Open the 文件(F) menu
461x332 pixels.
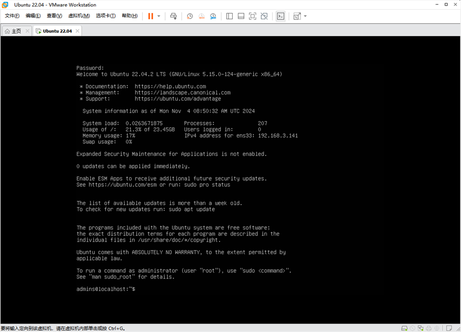point(12,16)
